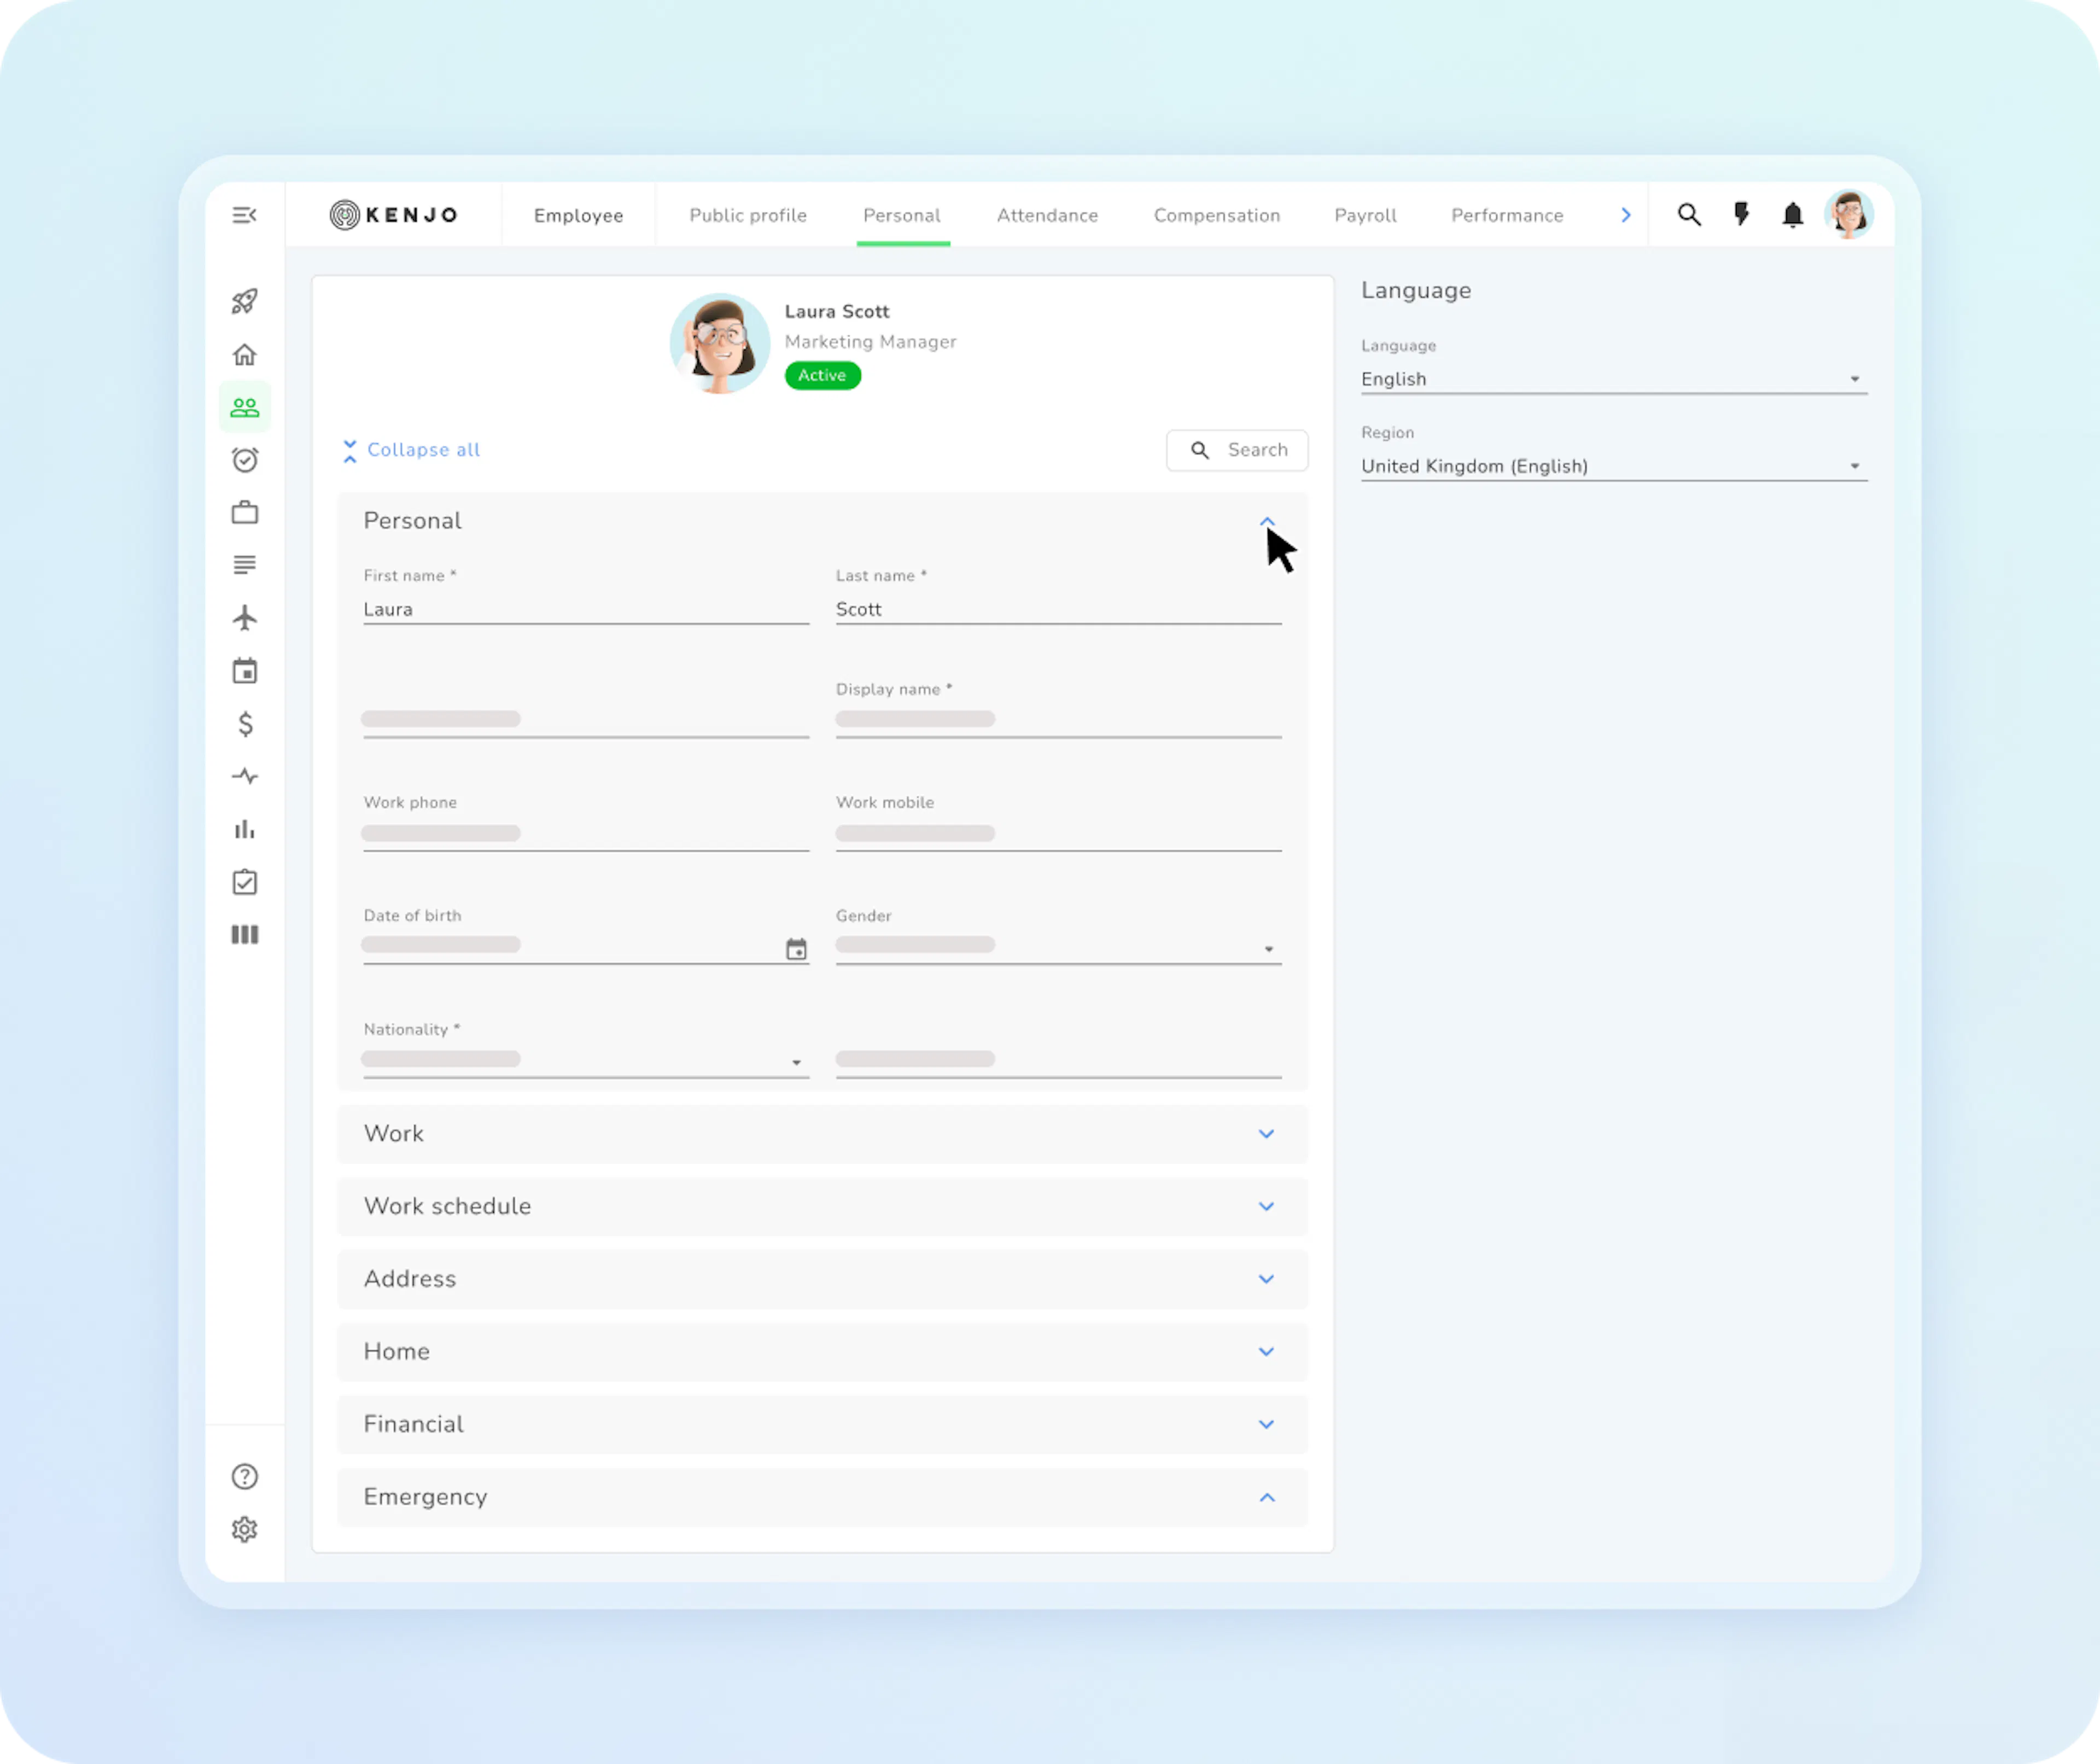Click the Search field button
The image size is (2100, 1764).
1237,450
